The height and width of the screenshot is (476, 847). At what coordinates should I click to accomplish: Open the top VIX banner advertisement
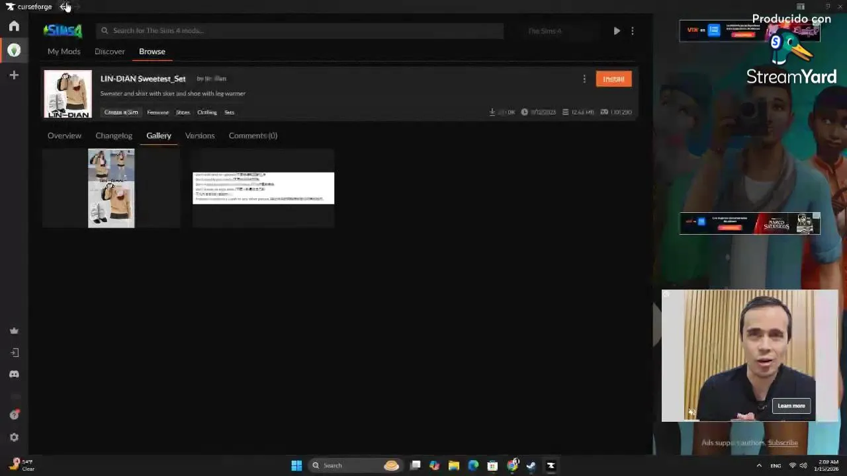[750, 30]
